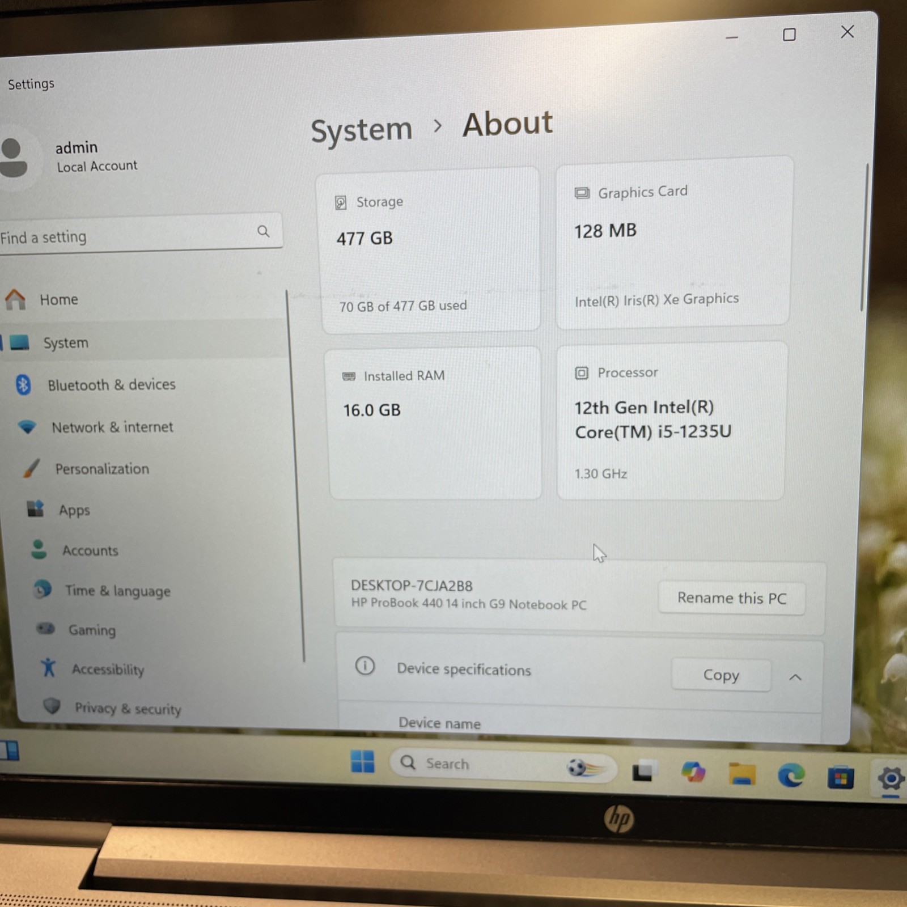The image size is (907, 907).
Task: Click the Time & language globe clock icon
Action: pyautogui.click(x=42, y=590)
